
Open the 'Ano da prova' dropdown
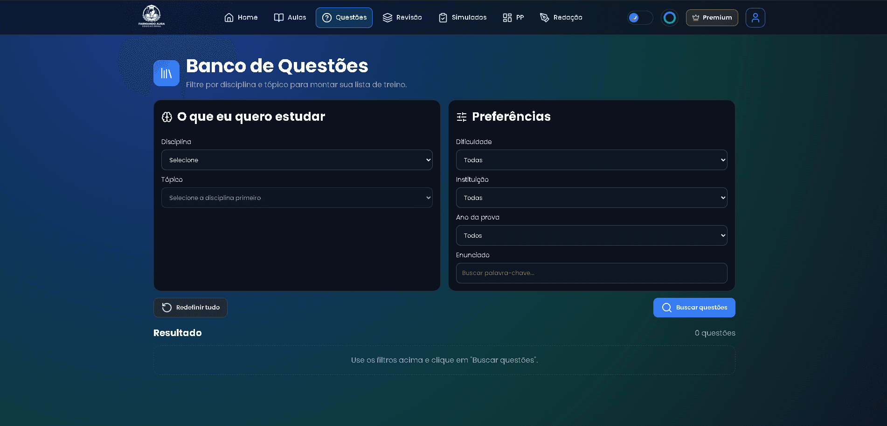click(x=591, y=235)
